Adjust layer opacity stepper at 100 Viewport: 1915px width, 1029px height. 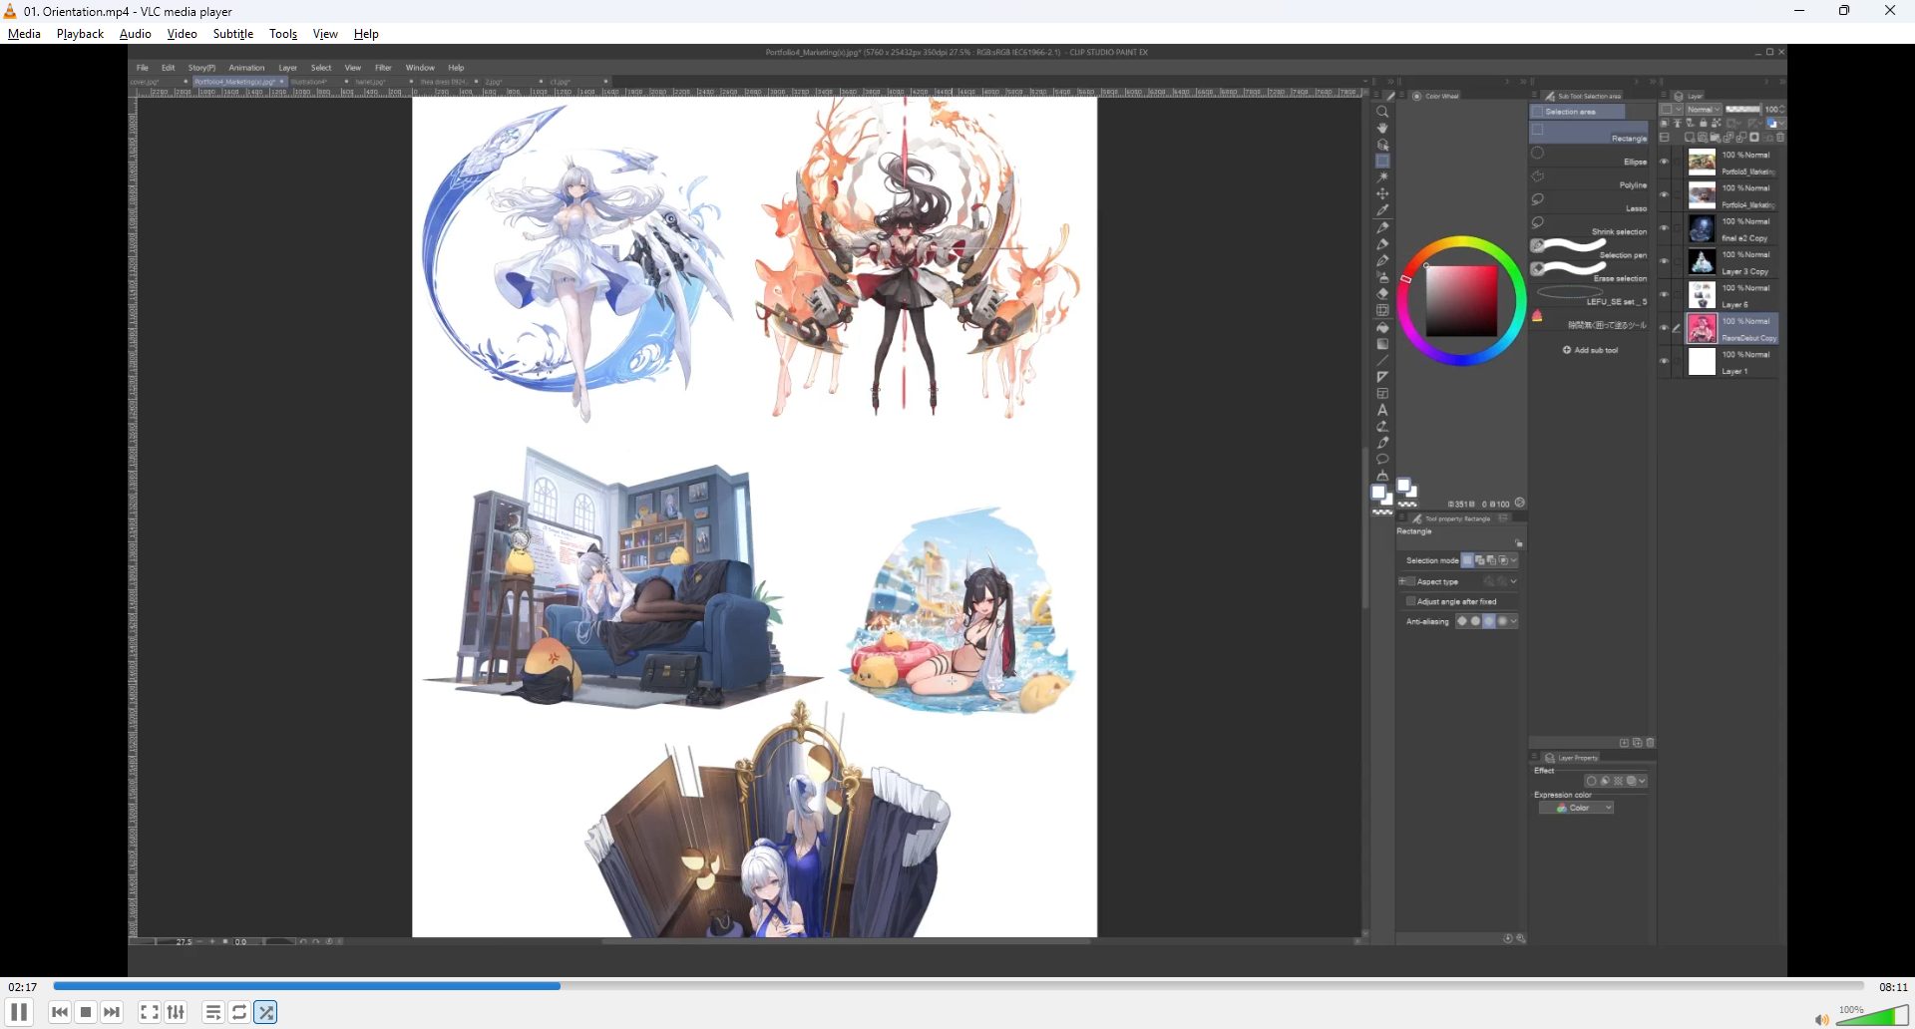click(x=1782, y=110)
